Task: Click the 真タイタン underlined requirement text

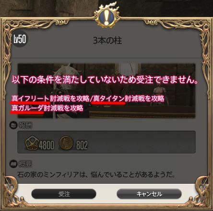Action: (109, 99)
